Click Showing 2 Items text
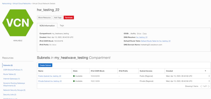Image resolution: width=211 pixels, height=99 pixels. (191, 86)
